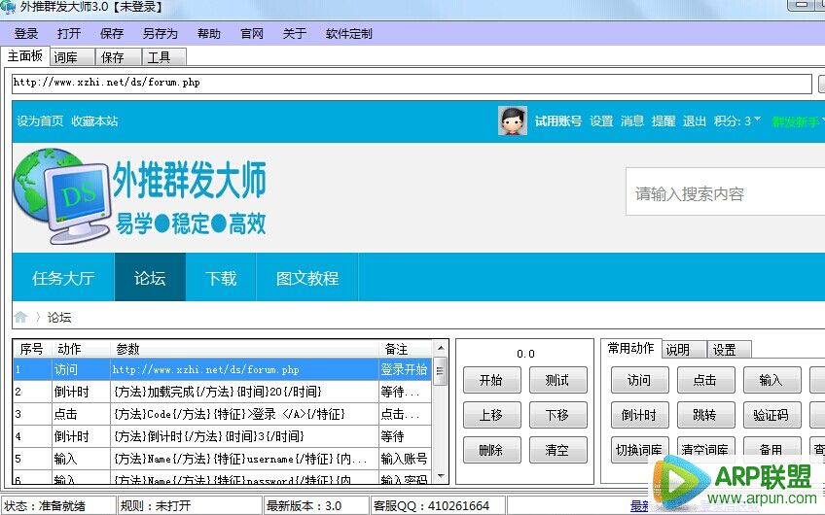Select row 5 输入 username action

coord(222,459)
